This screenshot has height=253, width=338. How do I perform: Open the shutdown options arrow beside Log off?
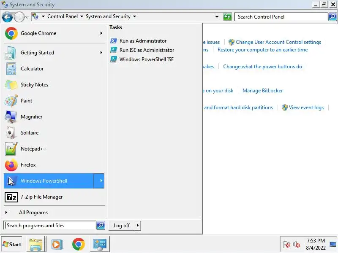pos(138,226)
